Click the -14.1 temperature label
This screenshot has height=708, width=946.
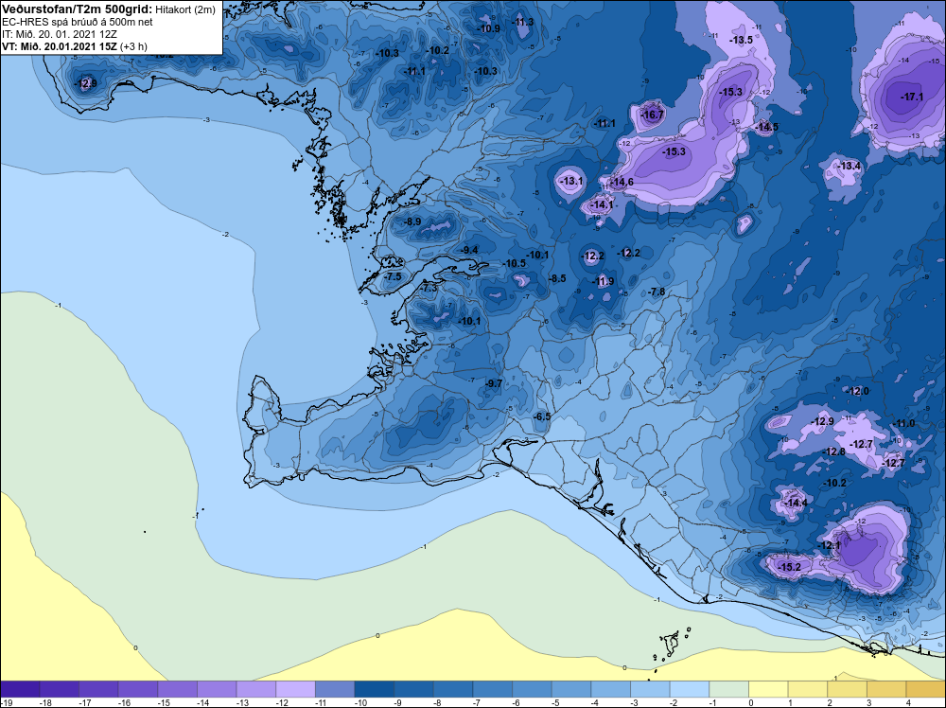click(602, 204)
